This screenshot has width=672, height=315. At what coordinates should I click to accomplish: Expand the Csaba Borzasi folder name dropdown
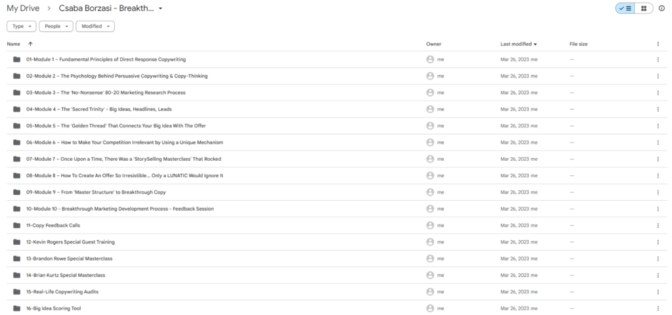click(x=160, y=9)
